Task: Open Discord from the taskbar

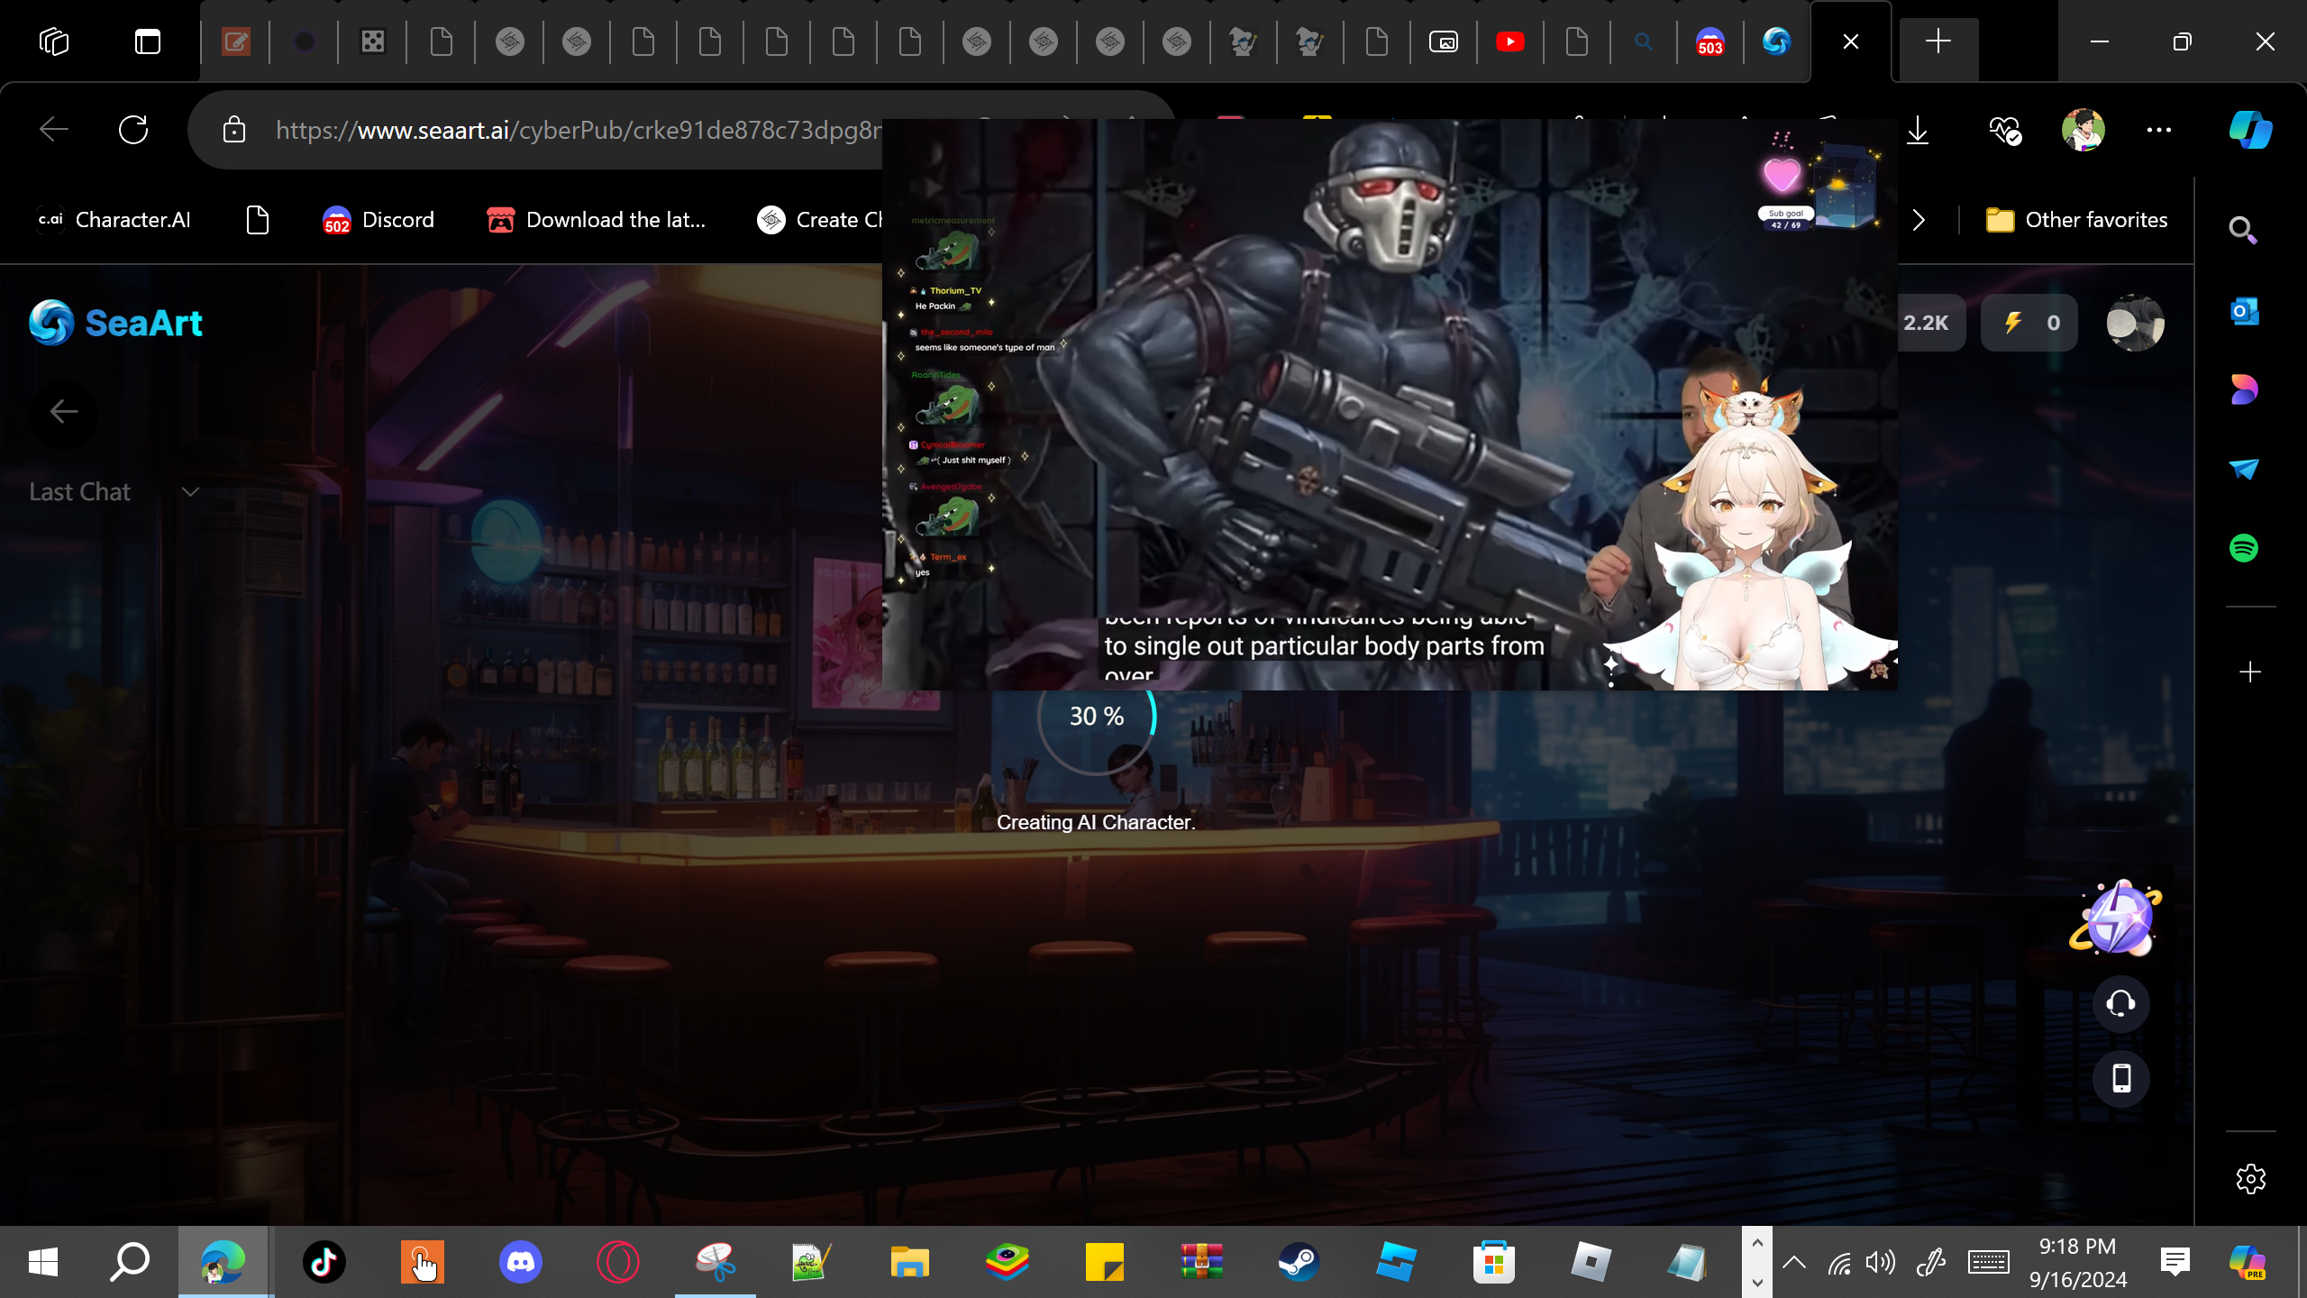Action: (x=520, y=1262)
